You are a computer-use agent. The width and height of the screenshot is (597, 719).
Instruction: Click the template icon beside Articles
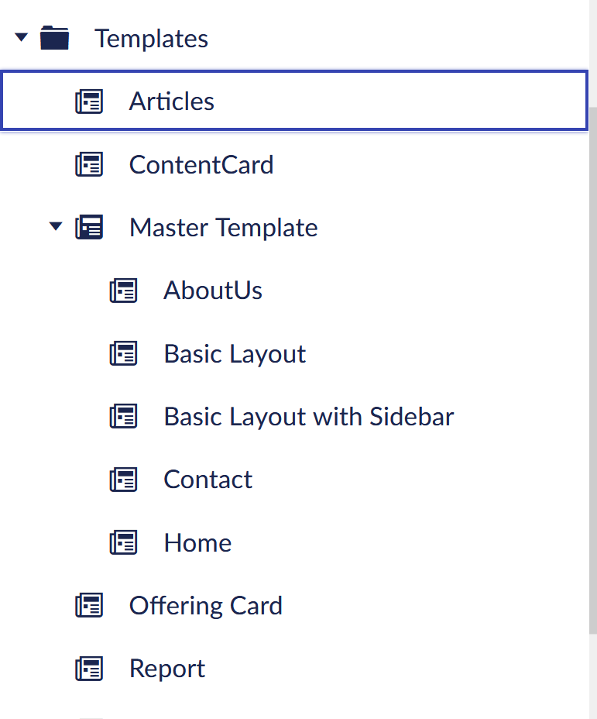(x=90, y=100)
